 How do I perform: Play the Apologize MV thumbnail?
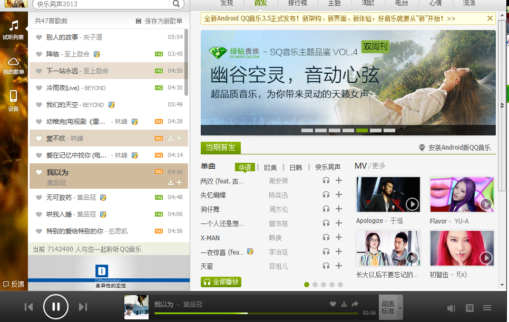388,194
